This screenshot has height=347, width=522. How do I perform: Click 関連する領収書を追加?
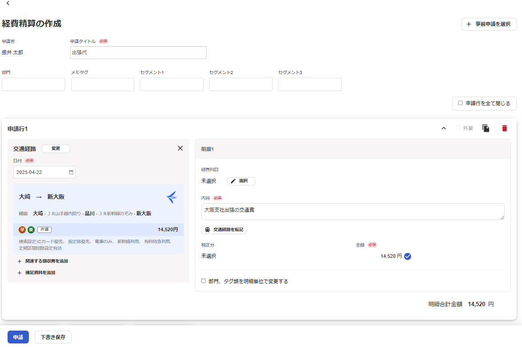(x=43, y=261)
